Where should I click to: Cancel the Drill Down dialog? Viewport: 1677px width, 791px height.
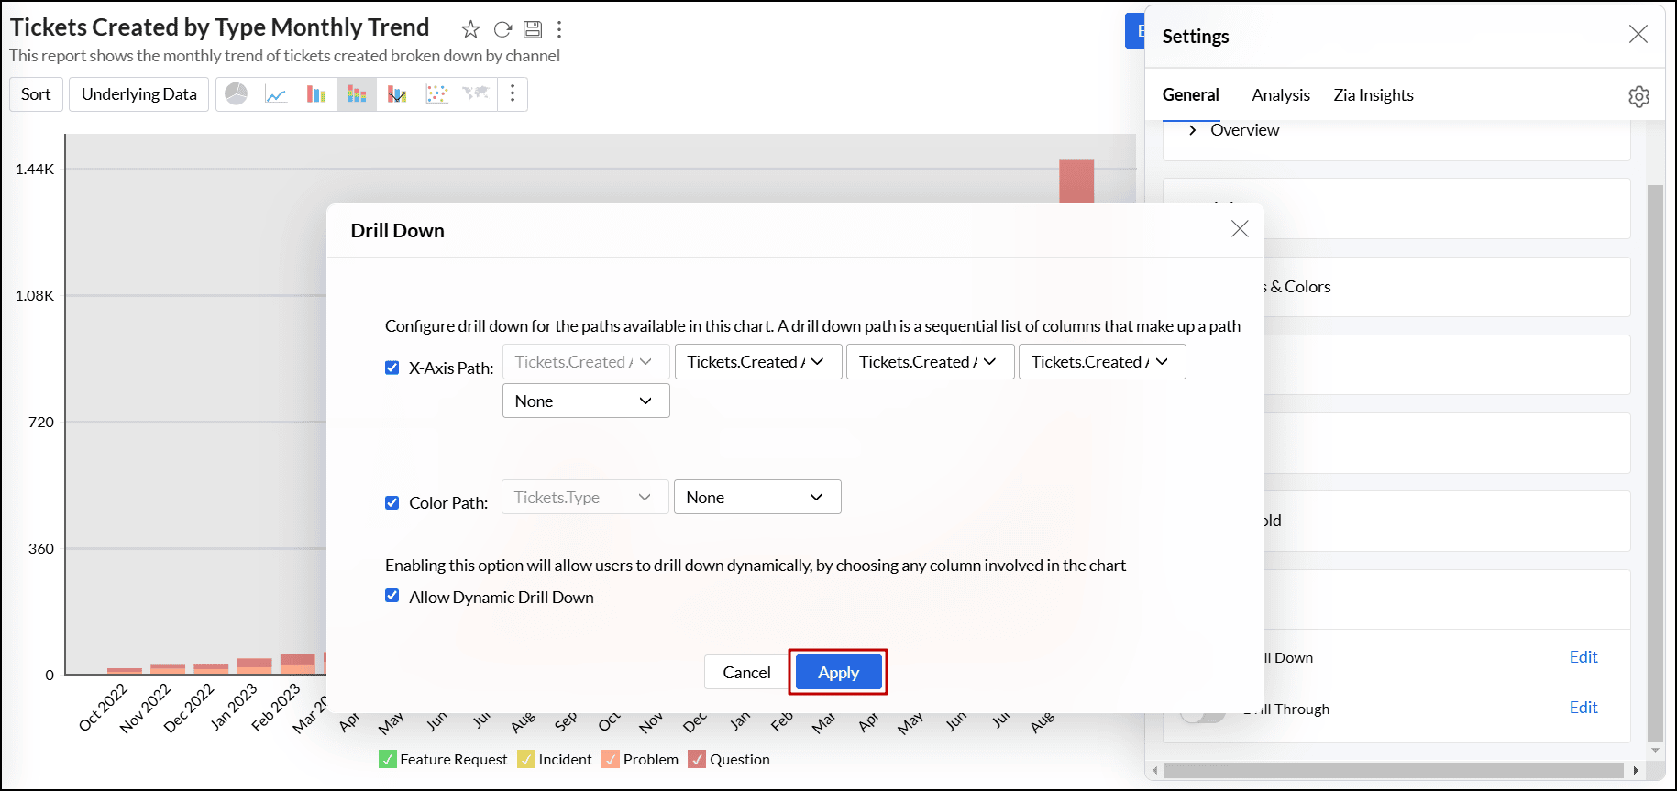point(746,673)
